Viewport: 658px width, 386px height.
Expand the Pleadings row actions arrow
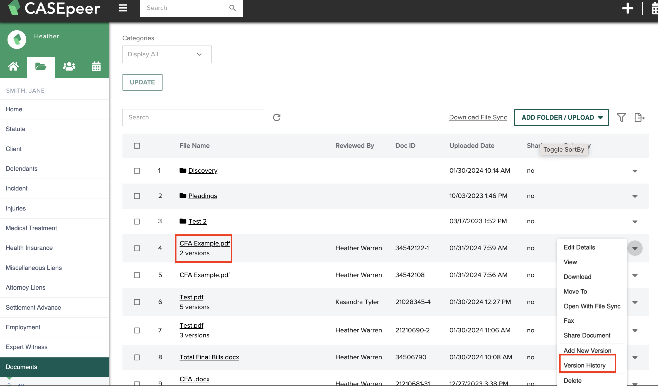(x=635, y=196)
